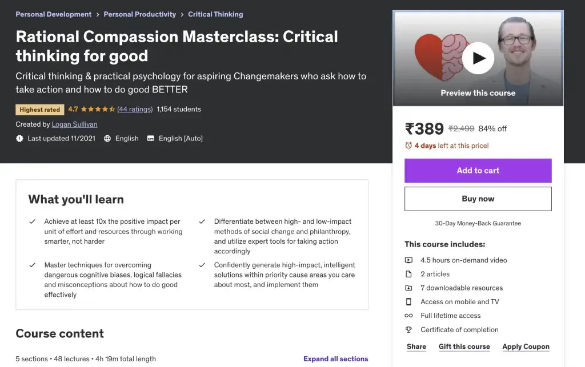Open the Critical Thinking breadcrumb topic

pos(215,14)
